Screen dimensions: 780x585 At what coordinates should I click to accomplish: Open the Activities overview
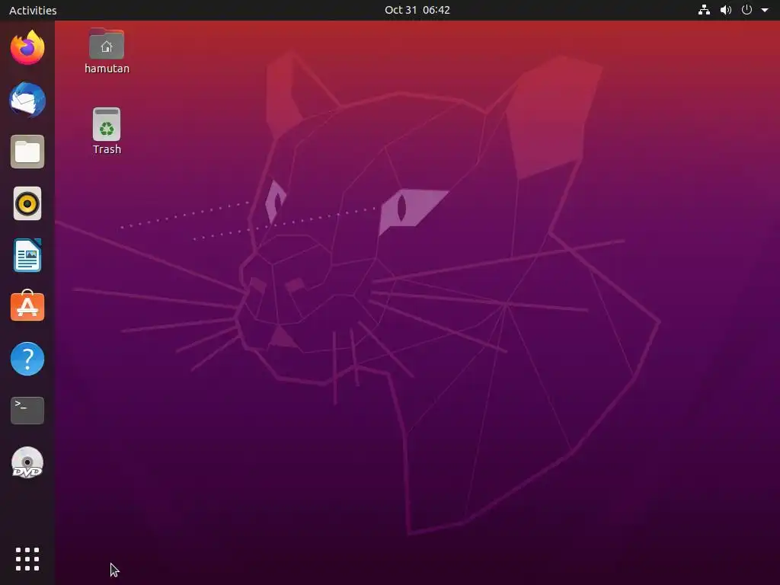[33, 10]
